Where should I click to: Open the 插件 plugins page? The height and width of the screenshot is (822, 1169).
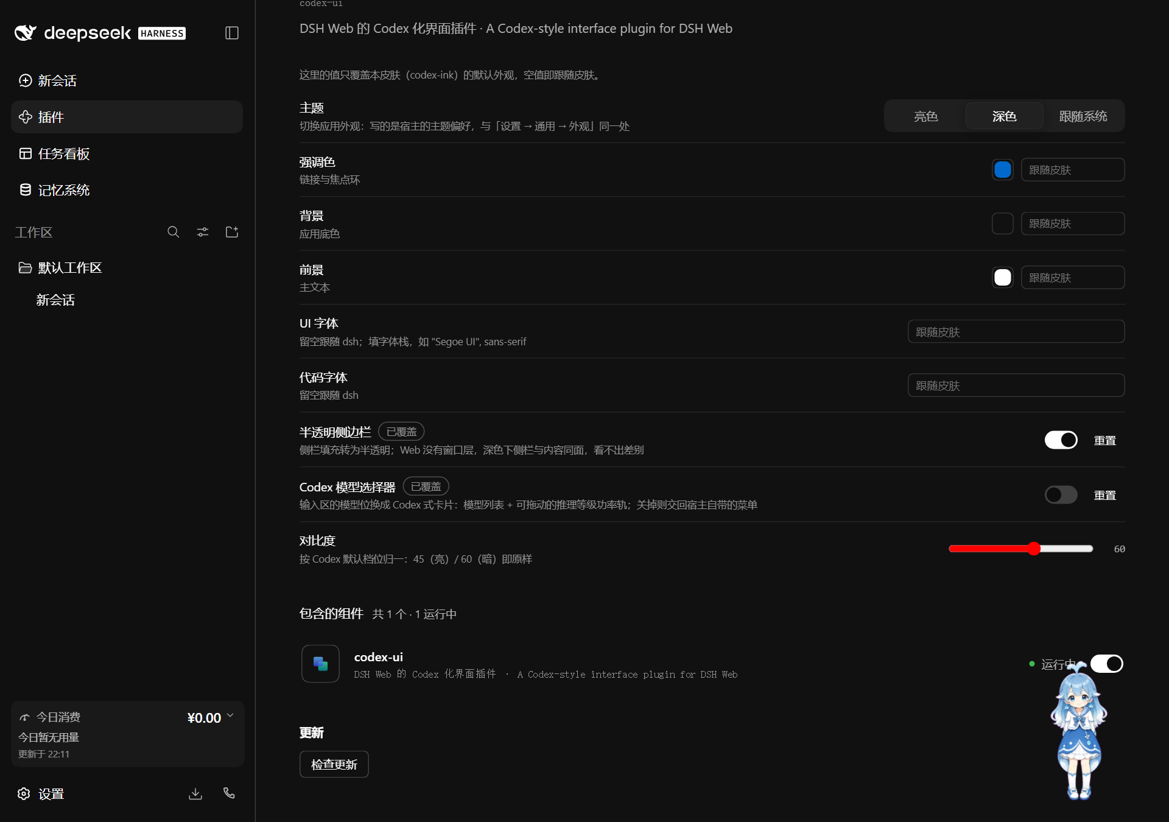[127, 117]
